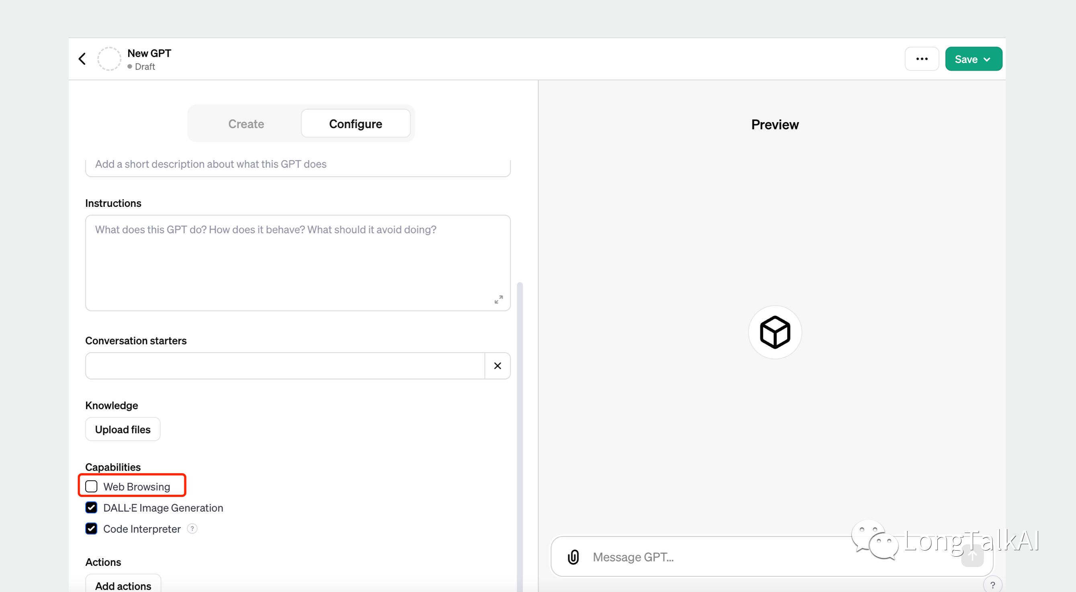Click the Add actions button

click(123, 585)
